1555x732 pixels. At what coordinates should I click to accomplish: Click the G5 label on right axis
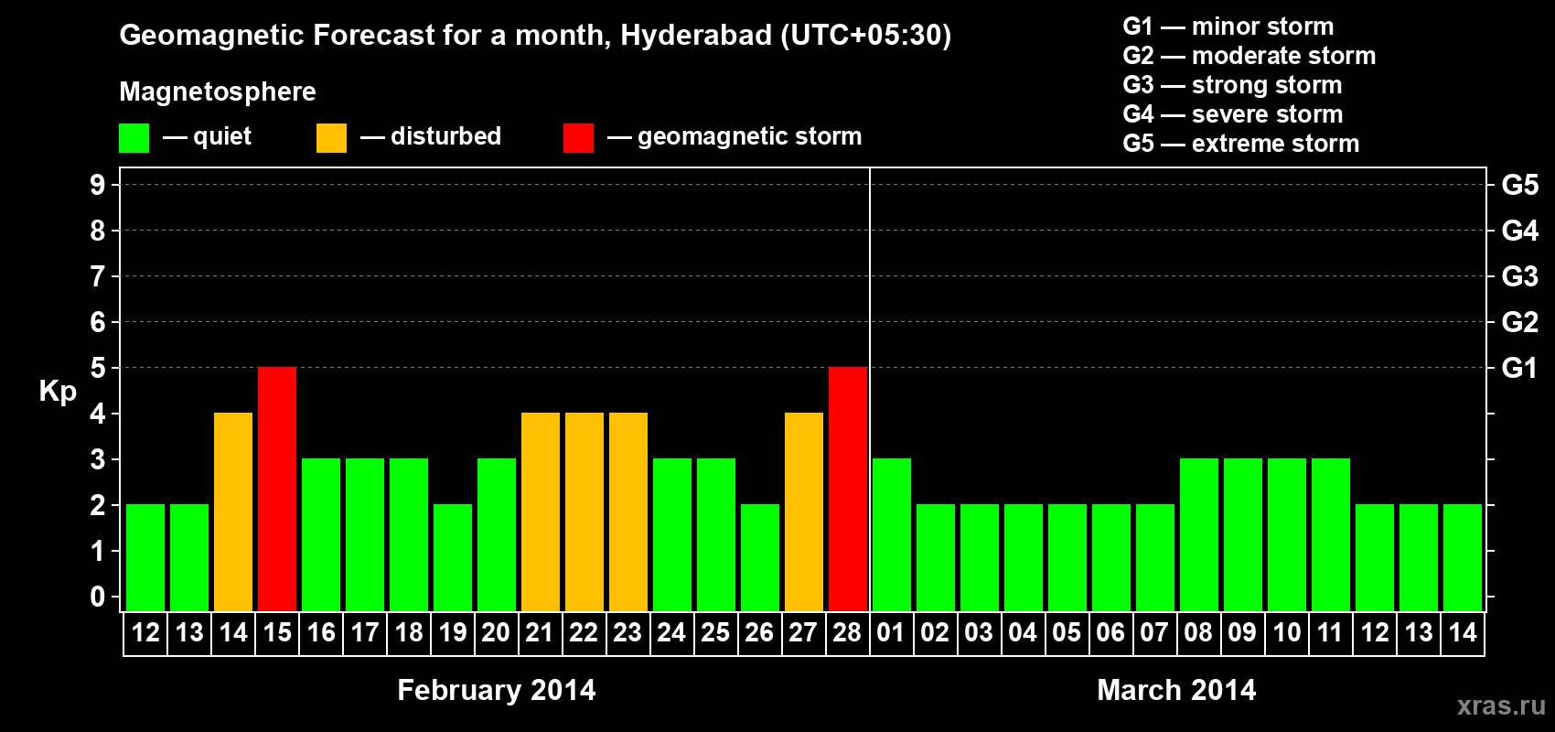pos(1520,185)
